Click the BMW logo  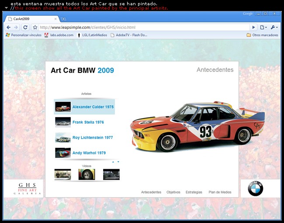[256, 189]
